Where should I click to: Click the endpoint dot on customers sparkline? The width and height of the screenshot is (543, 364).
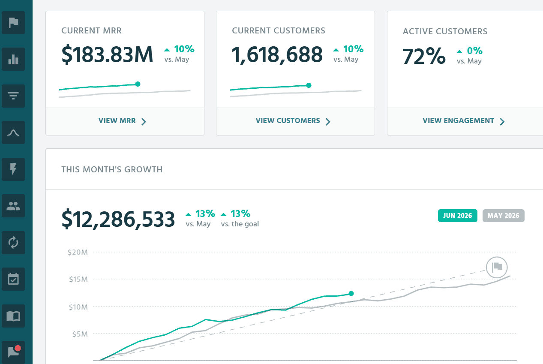[309, 85]
